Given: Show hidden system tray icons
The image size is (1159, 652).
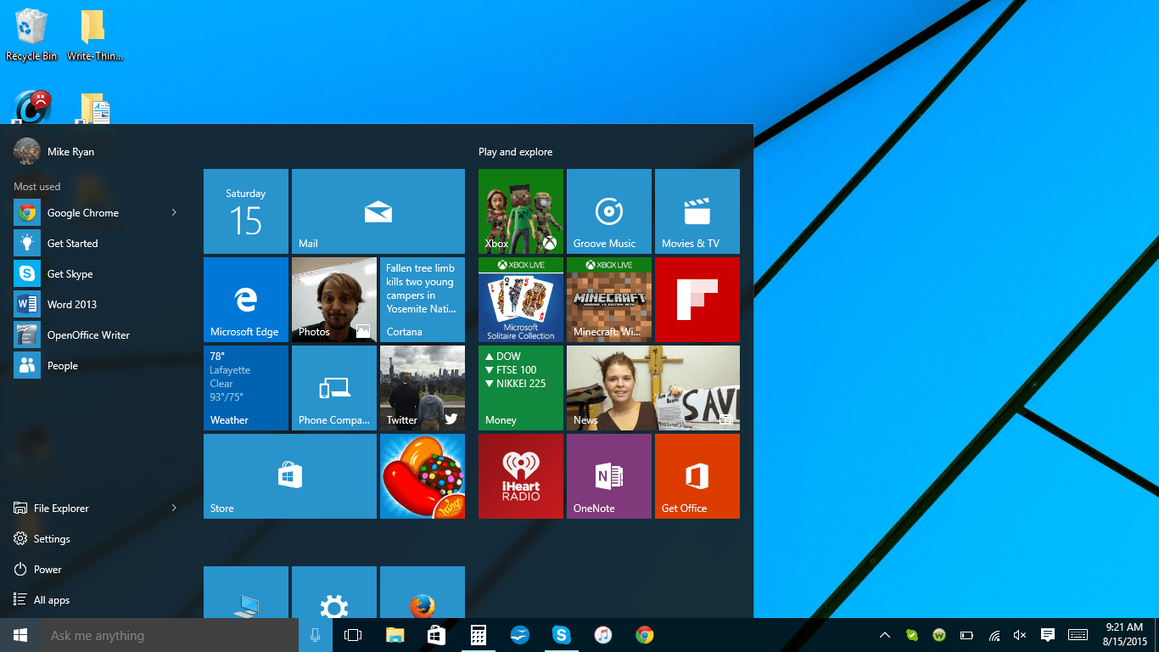Looking at the screenshot, I should pos(884,635).
